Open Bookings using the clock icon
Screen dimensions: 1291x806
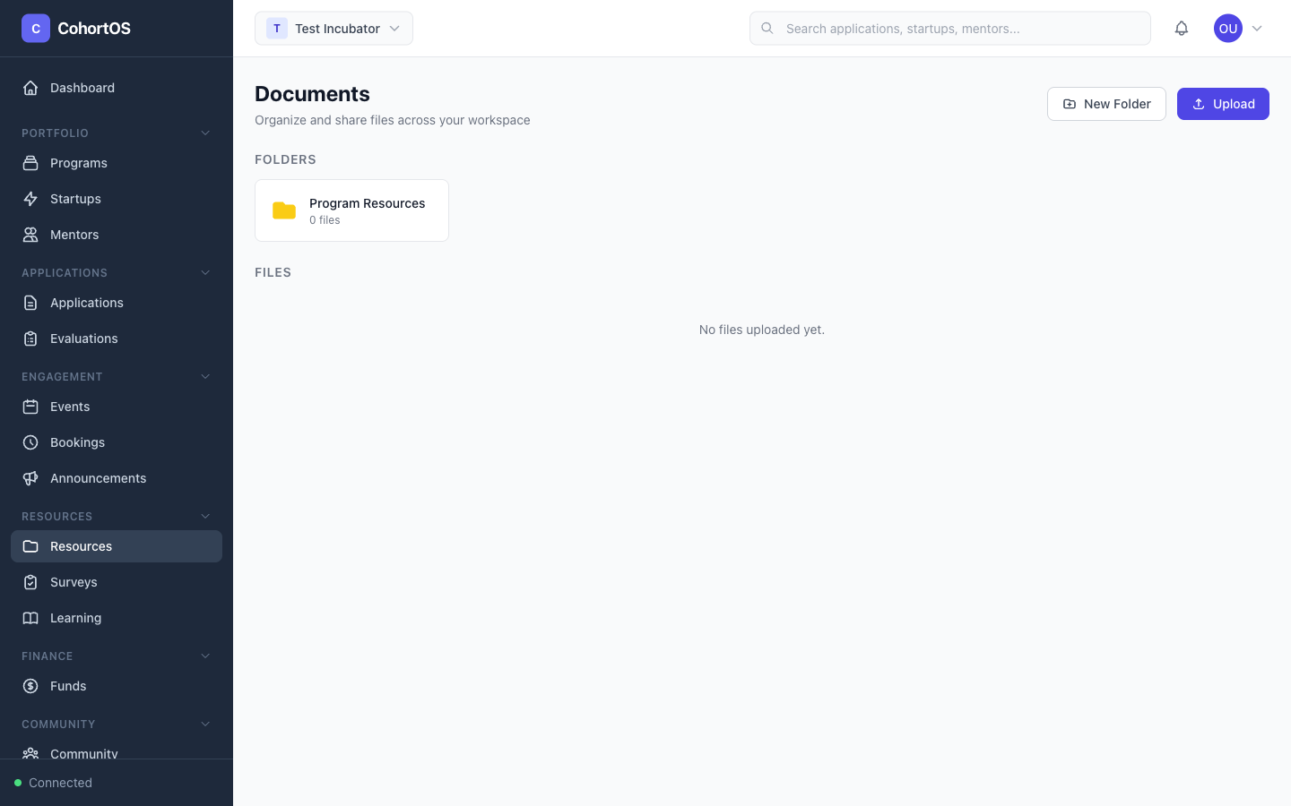[x=30, y=442]
